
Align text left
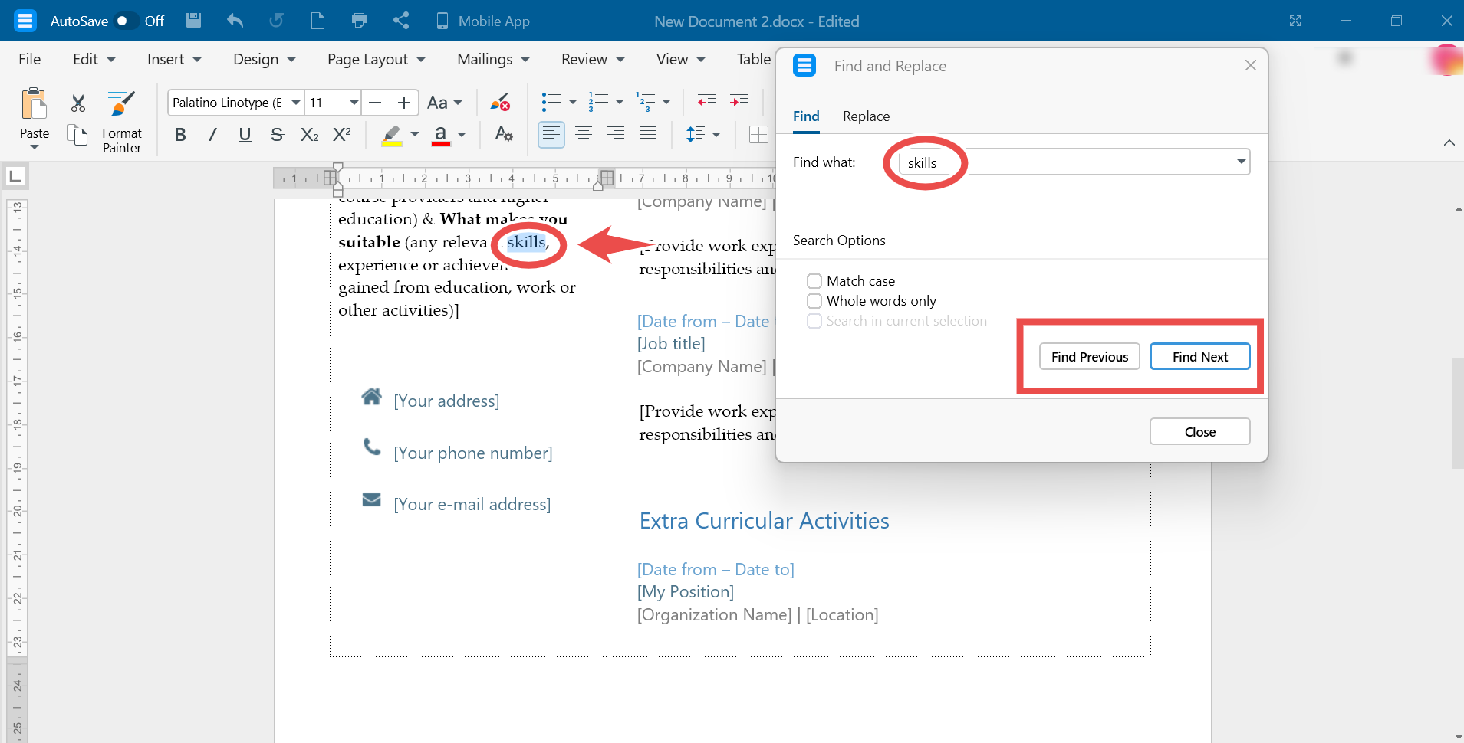pyautogui.click(x=551, y=135)
